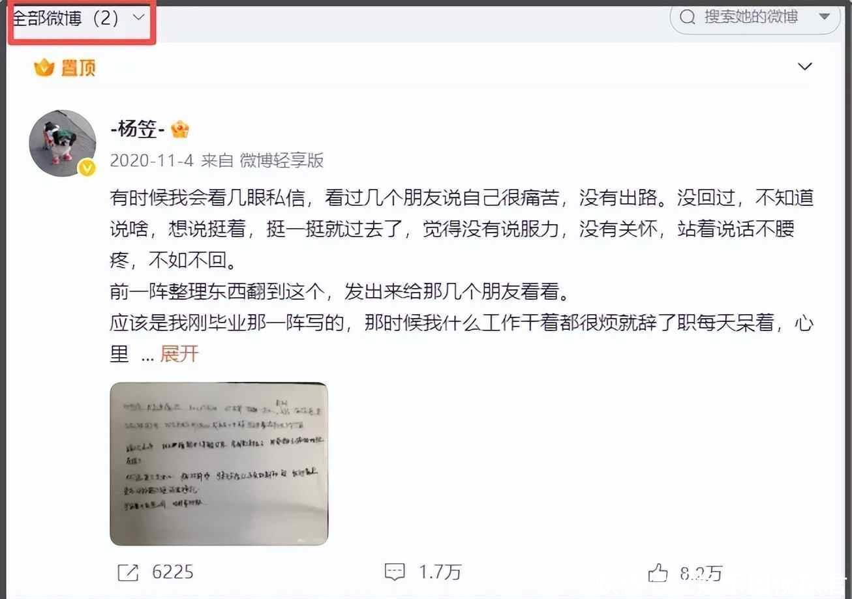Open 杨笠's profile avatar picture
The height and width of the screenshot is (599, 852).
[x=63, y=143]
